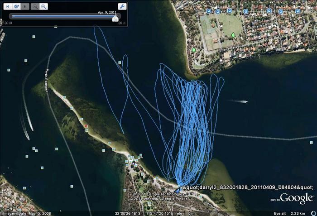Click the time slider step-forward button

point(25,7)
